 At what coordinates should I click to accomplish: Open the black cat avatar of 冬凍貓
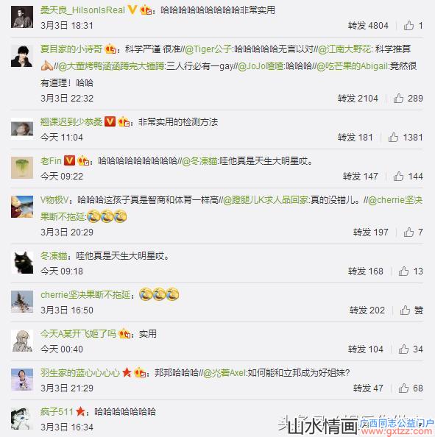pyautogui.click(x=22, y=263)
